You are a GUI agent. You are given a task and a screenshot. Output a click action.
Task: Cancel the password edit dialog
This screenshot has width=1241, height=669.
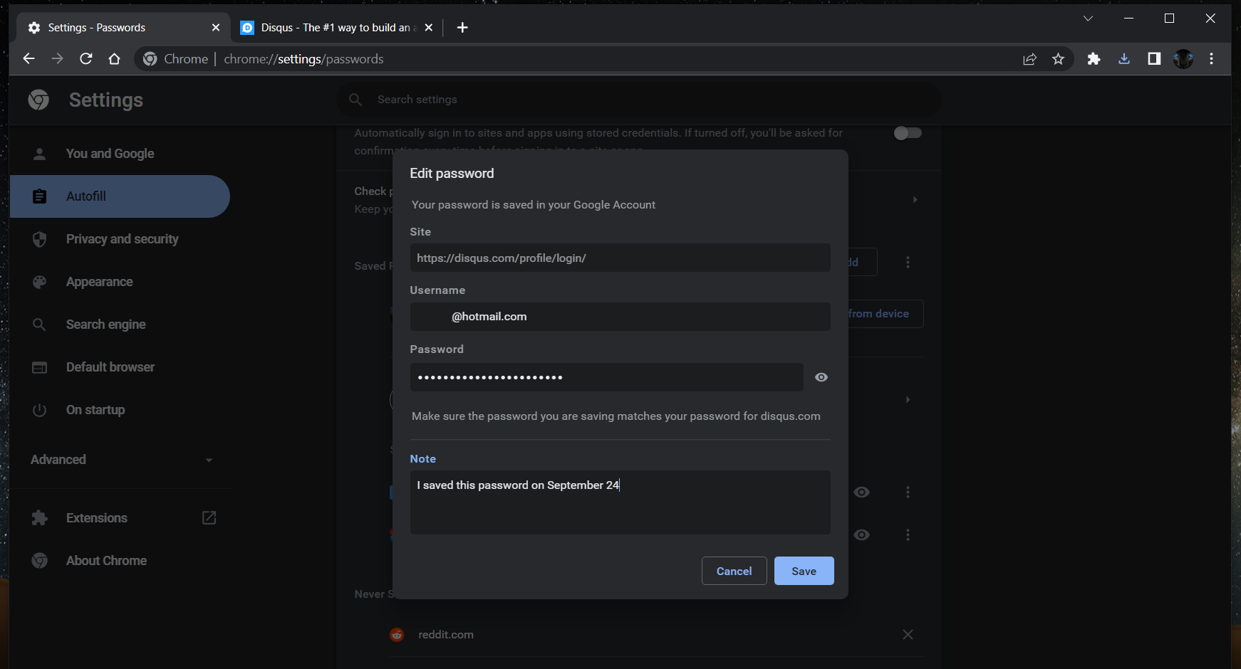tap(734, 570)
